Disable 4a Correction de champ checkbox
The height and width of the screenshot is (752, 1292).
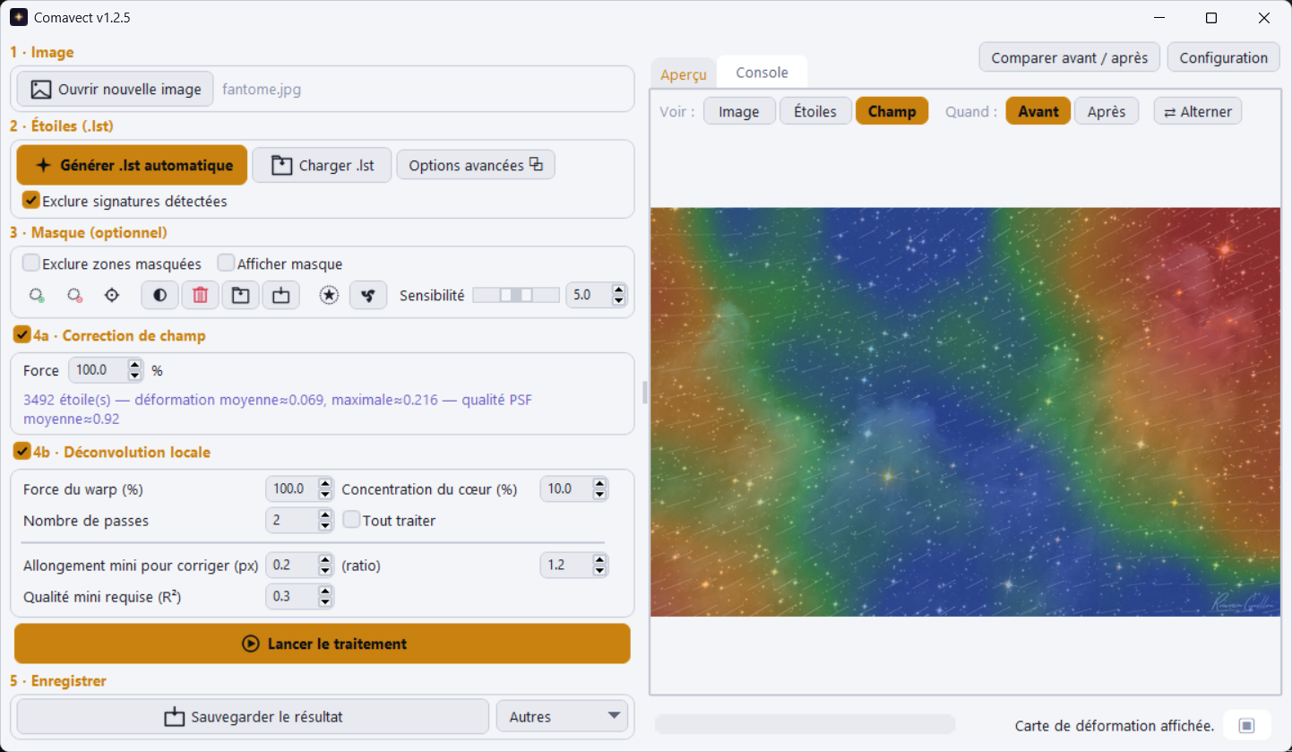click(22, 335)
